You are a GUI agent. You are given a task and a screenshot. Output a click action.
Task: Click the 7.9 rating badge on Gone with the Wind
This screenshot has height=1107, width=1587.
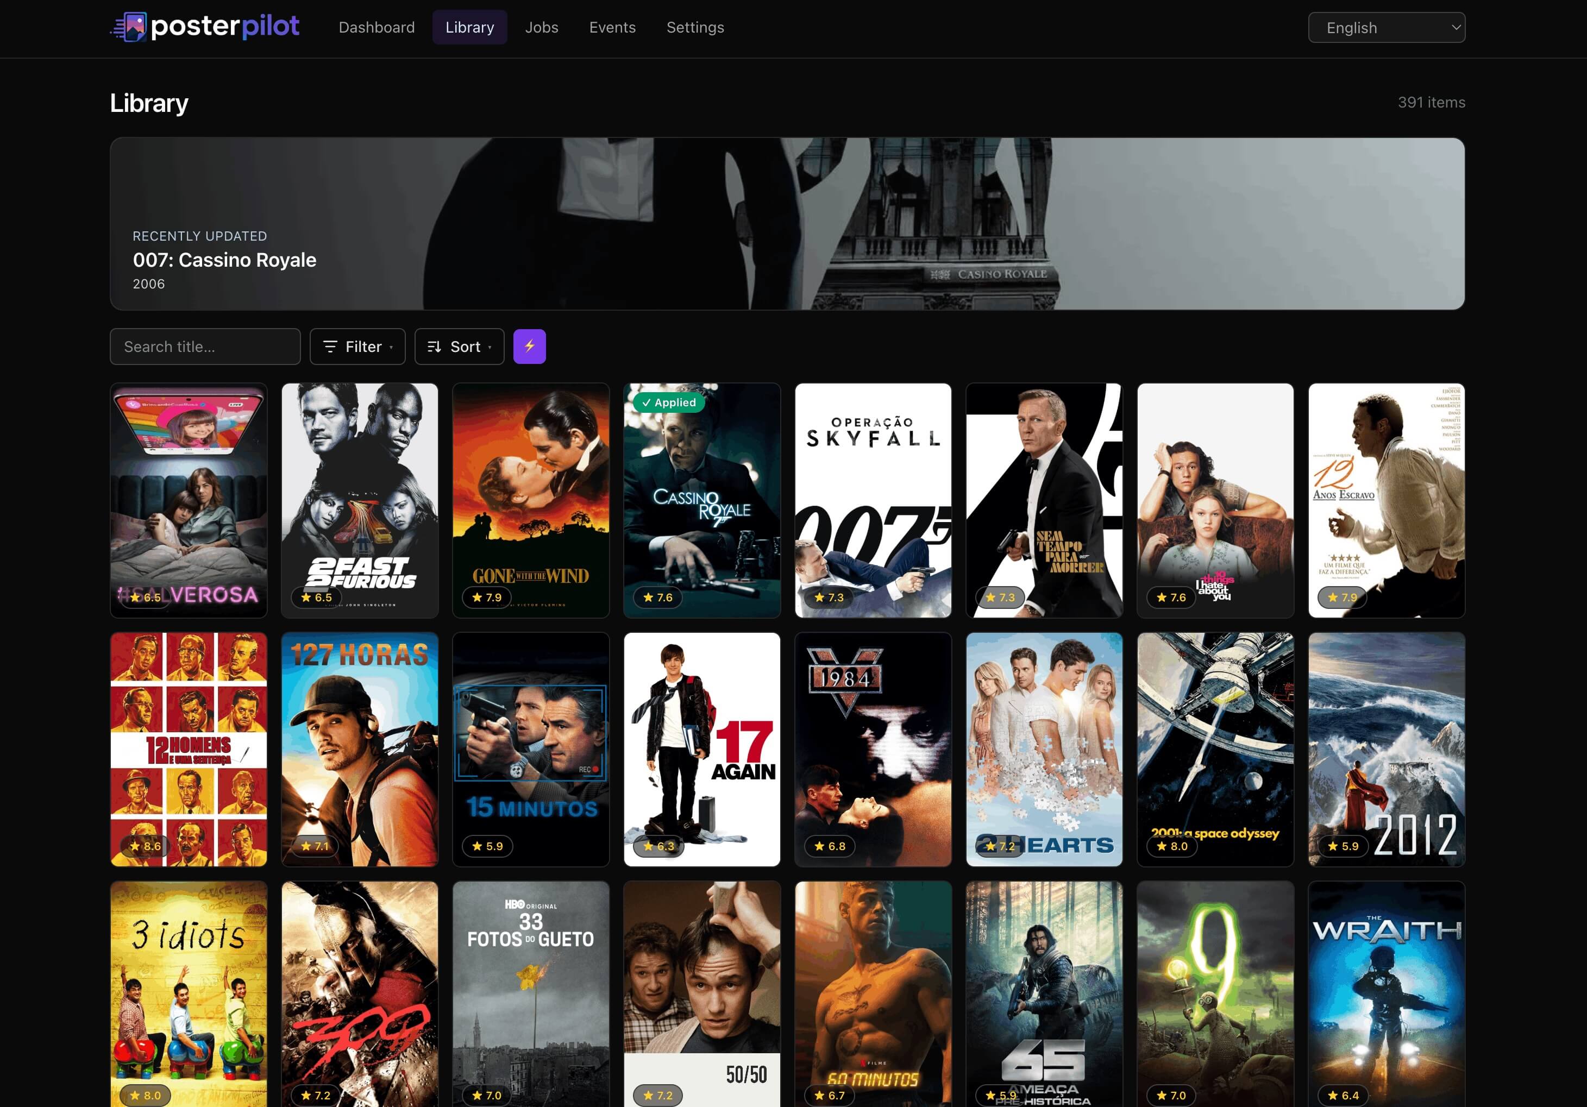487,597
